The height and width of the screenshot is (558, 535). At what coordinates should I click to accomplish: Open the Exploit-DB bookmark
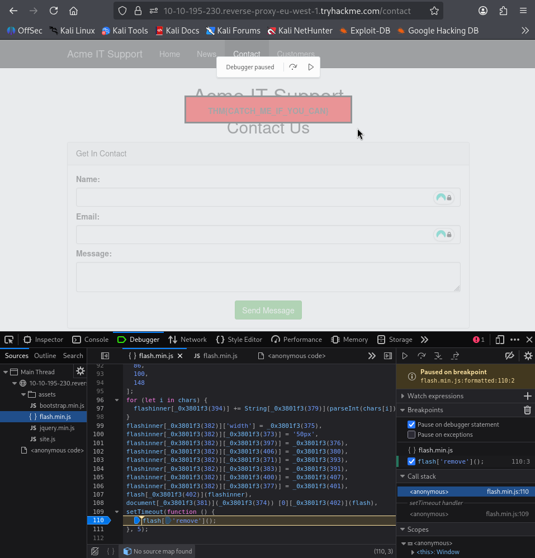click(364, 31)
